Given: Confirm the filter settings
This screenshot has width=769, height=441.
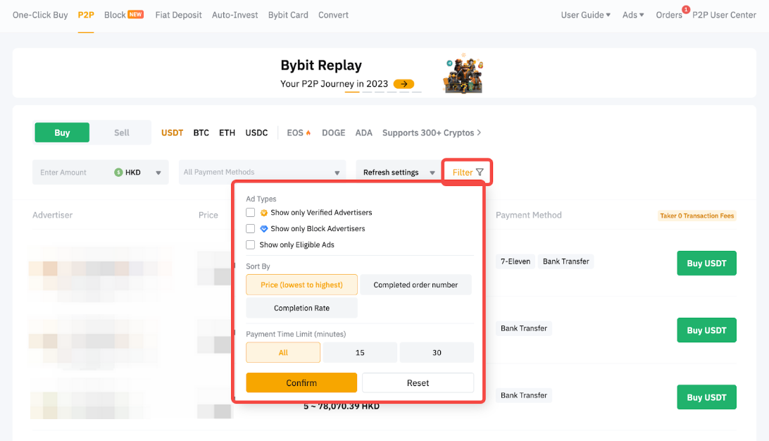Looking at the screenshot, I should pos(301,383).
